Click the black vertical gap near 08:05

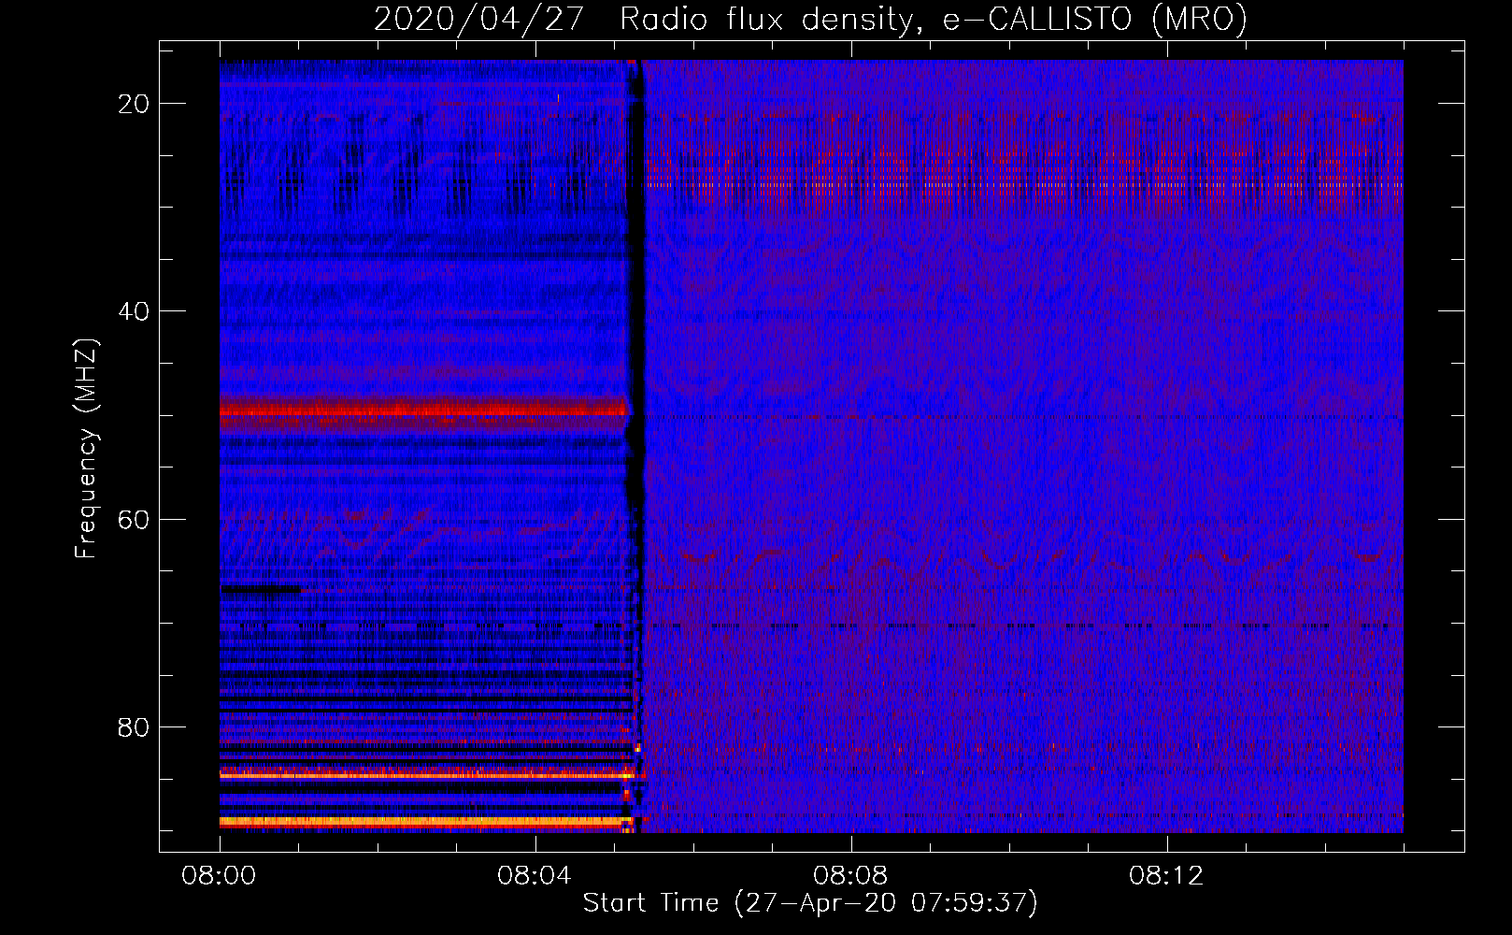(635, 446)
